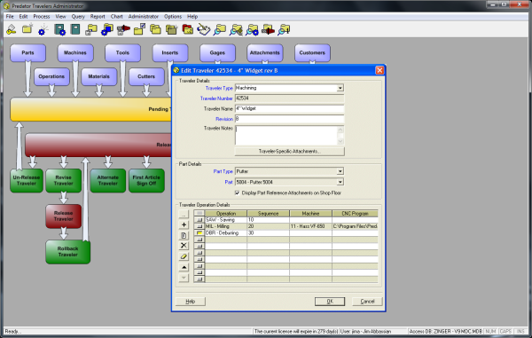
Task: Move operation up with the up arrow
Action: point(184,267)
